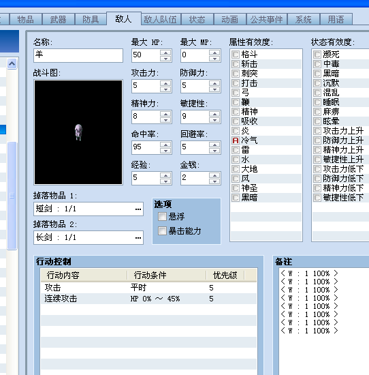Decrease the 最大 MP value
The height and width of the screenshot is (375, 369).
(214, 59)
